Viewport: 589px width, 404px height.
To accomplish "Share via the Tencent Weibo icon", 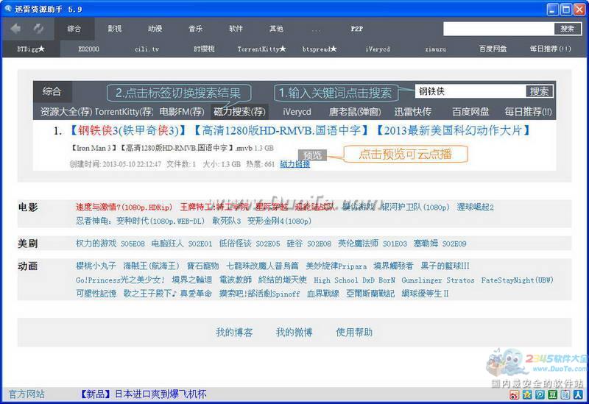I will pyautogui.click(x=540, y=394).
